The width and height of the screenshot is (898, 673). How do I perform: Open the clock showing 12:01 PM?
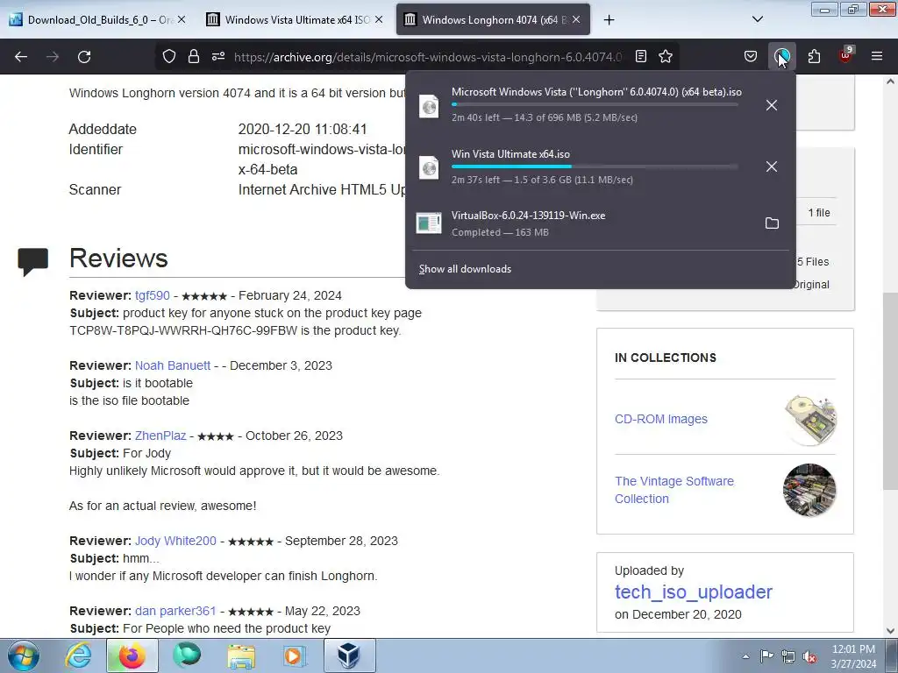point(853,656)
